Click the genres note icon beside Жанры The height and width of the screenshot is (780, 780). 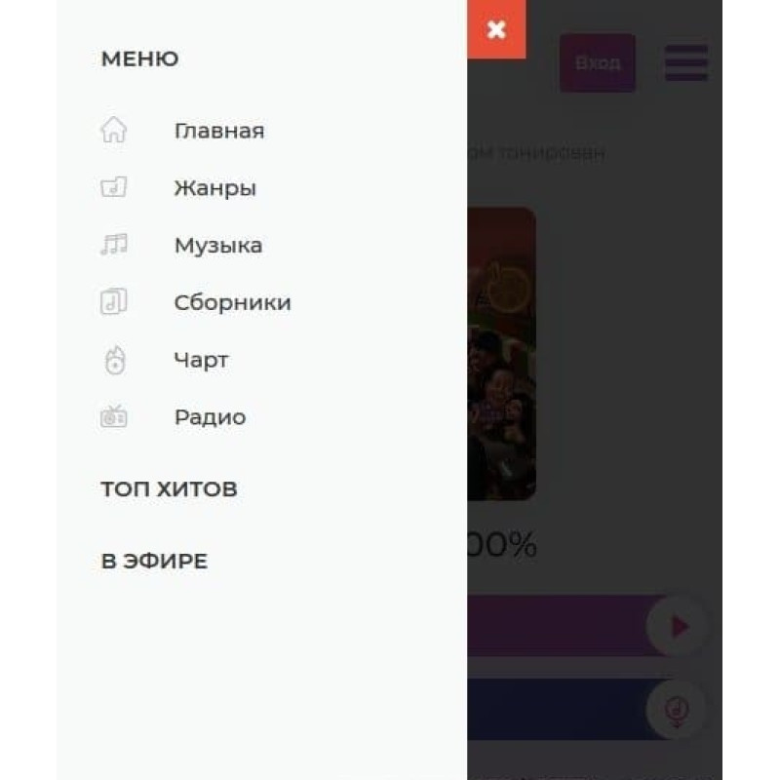click(114, 187)
